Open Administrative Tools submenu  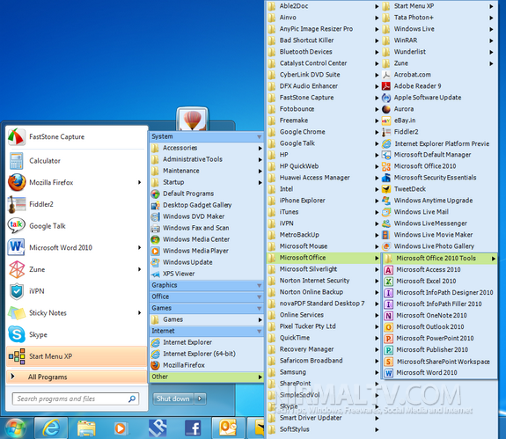tap(207, 159)
